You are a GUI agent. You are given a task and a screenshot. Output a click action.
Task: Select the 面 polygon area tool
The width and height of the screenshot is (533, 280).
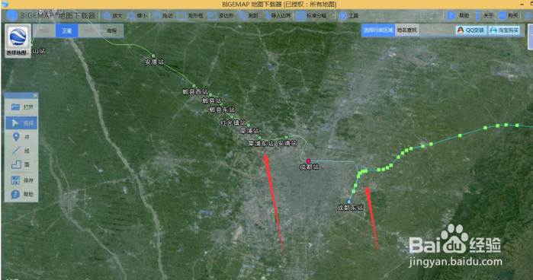[21, 165]
